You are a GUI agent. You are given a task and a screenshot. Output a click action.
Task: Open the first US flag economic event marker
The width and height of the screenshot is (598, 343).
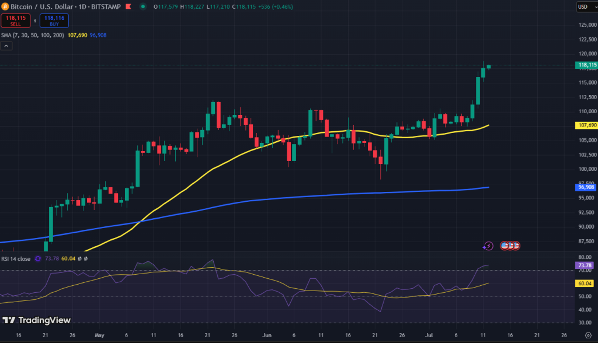[x=505, y=246]
